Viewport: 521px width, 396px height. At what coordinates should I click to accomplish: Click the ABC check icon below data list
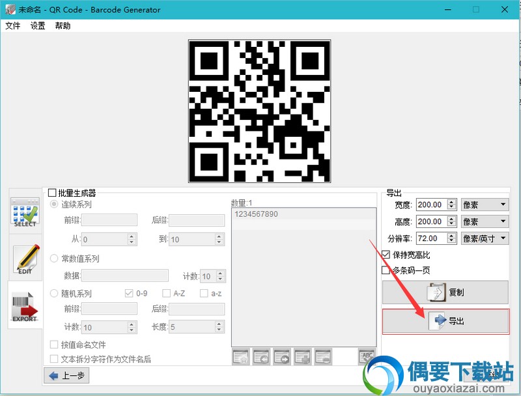pos(367,356)
